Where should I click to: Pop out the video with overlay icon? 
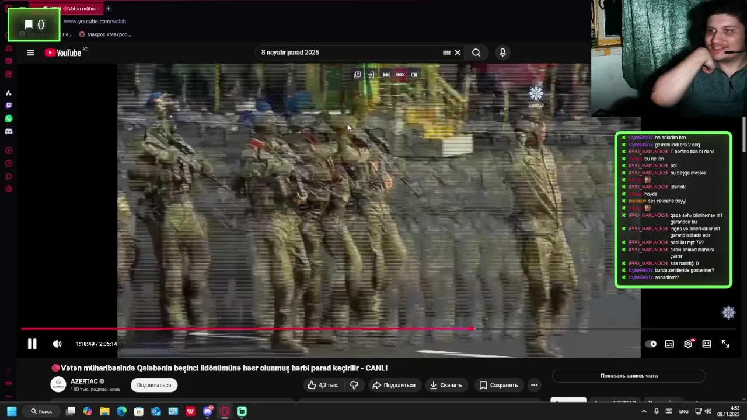(x=357, y=75)
